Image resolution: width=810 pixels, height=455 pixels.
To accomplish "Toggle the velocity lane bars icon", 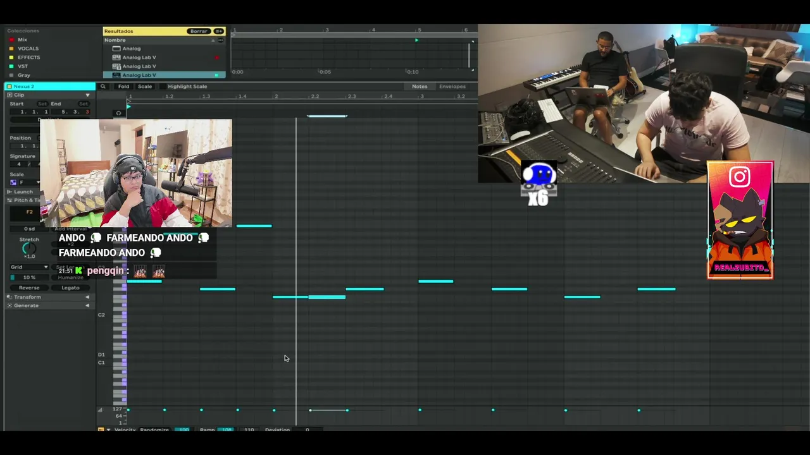I will (x=99, y=410).
